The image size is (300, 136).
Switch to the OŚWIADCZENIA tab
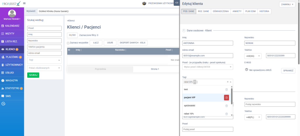(x=220, y=11)
